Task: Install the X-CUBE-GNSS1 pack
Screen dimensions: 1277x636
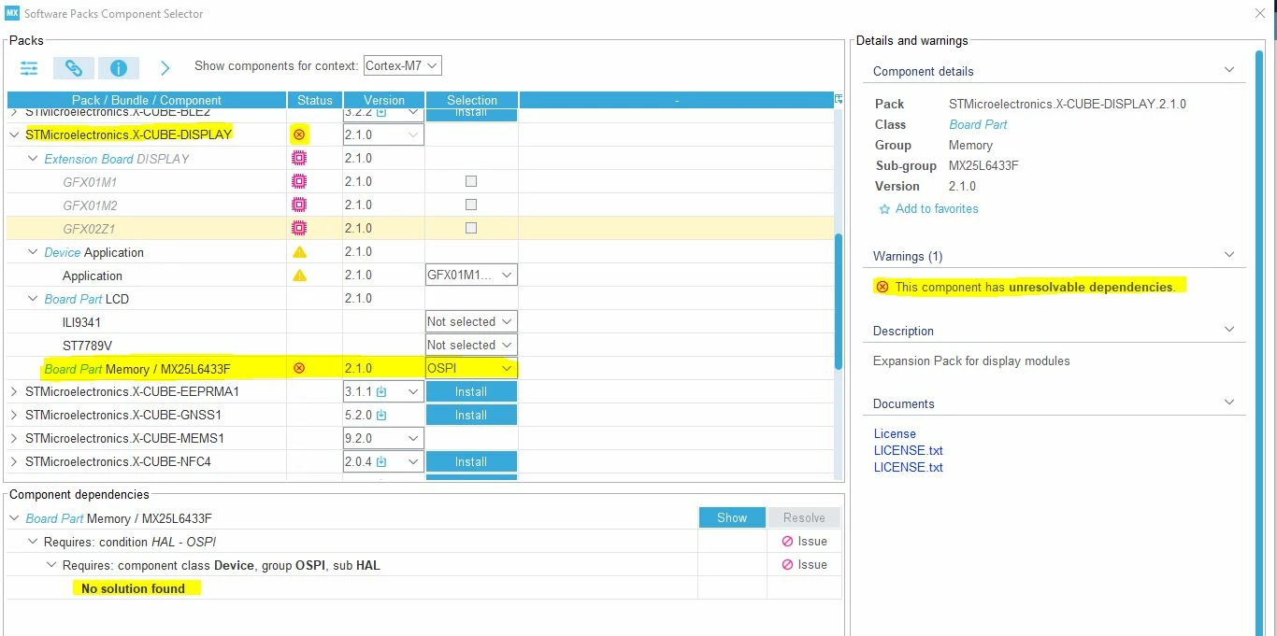Action: point(471,415)
